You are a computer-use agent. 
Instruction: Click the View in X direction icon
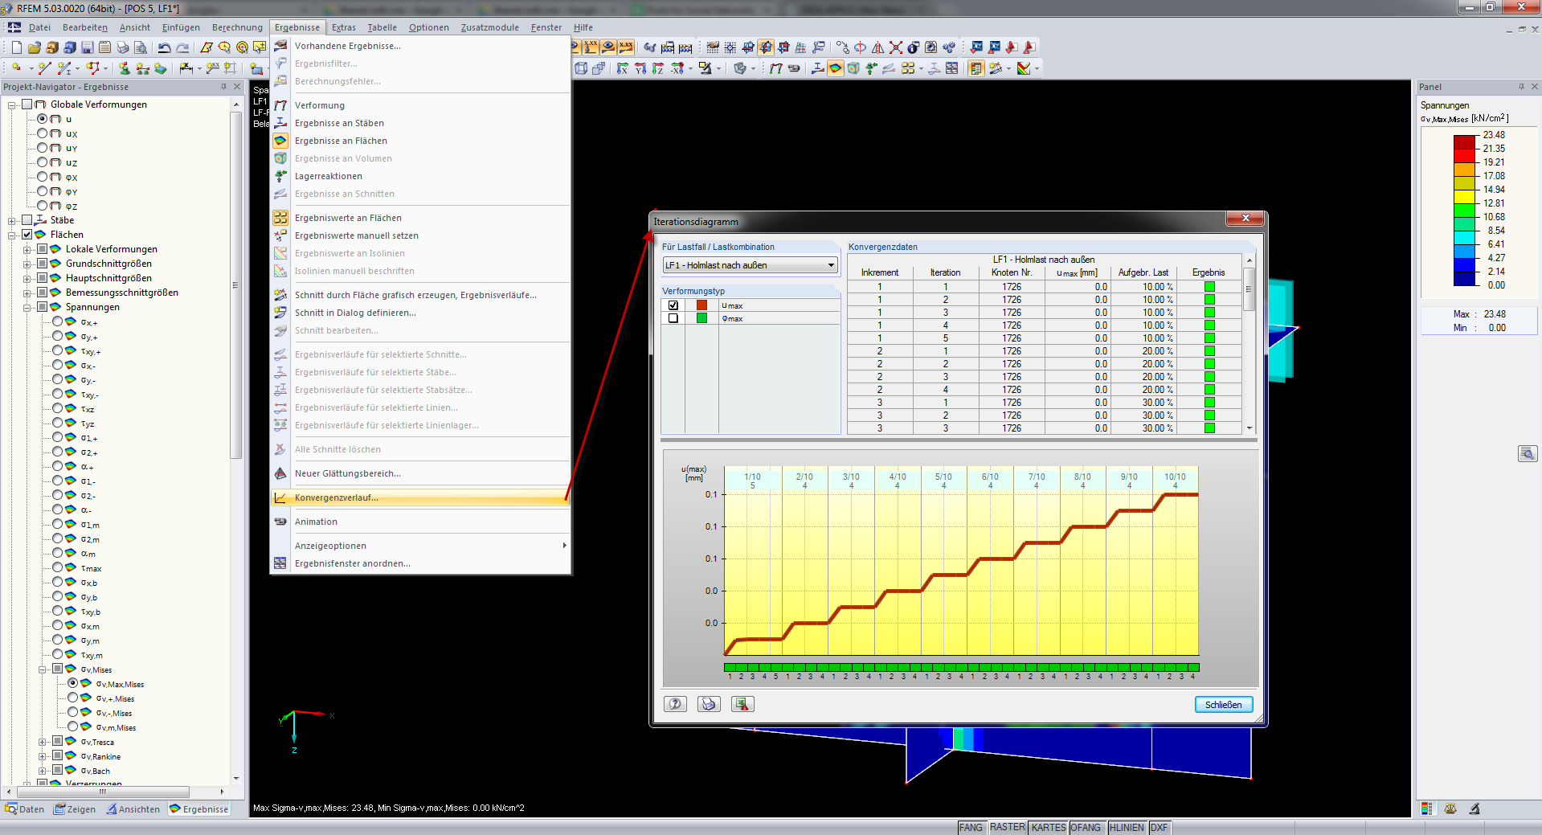[x=623, y=68]
